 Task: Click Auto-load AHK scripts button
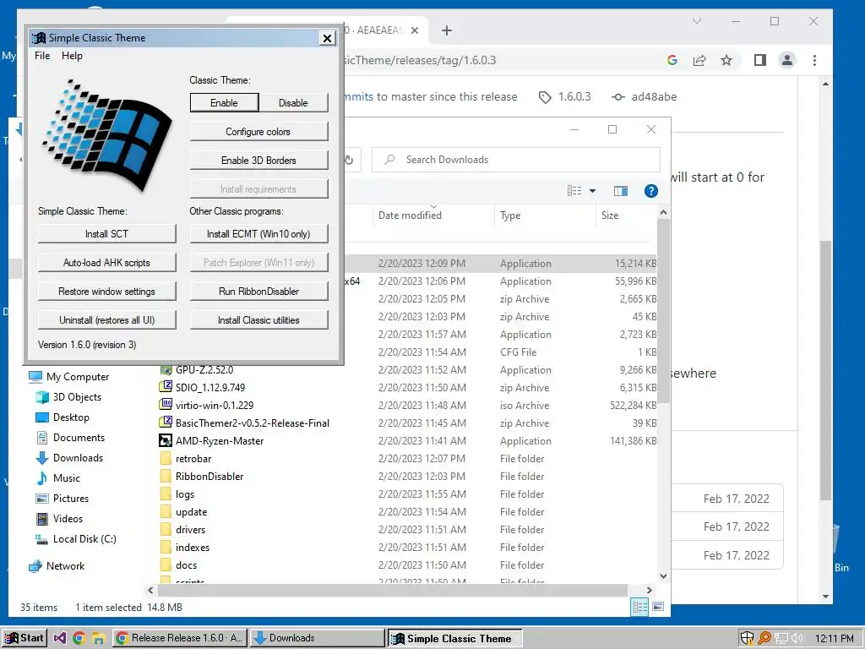click(106, 262)
